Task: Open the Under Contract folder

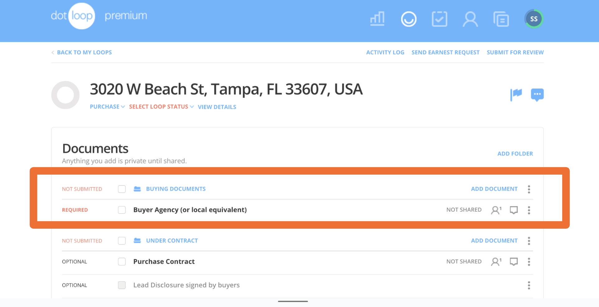Action: (x=172, y=241)
